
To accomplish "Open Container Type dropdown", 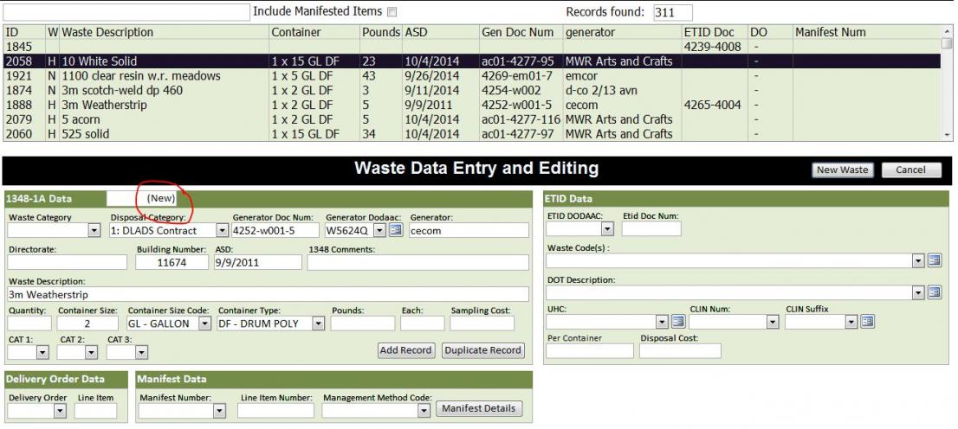I will point(318,323).
